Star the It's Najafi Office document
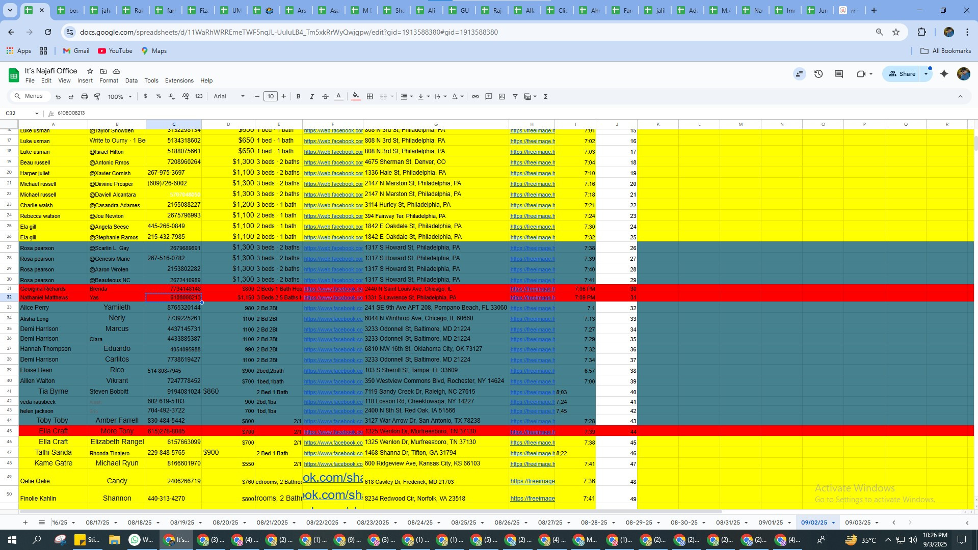This screenshot has height=550, width=978. coord(90,71)
